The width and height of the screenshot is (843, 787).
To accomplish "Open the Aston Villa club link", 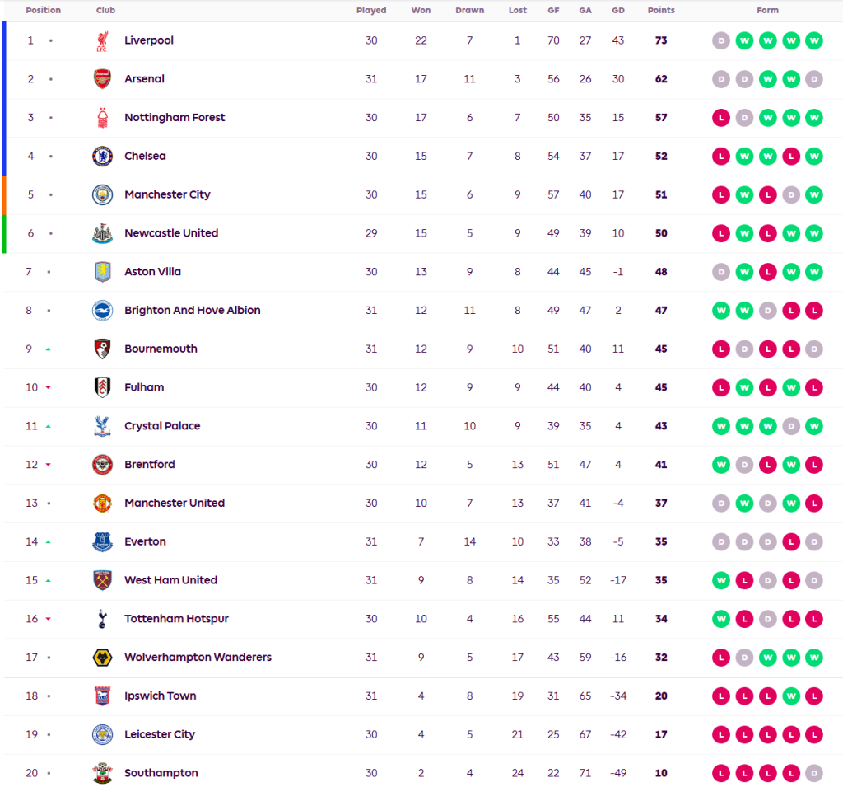I will pos(152,272).
